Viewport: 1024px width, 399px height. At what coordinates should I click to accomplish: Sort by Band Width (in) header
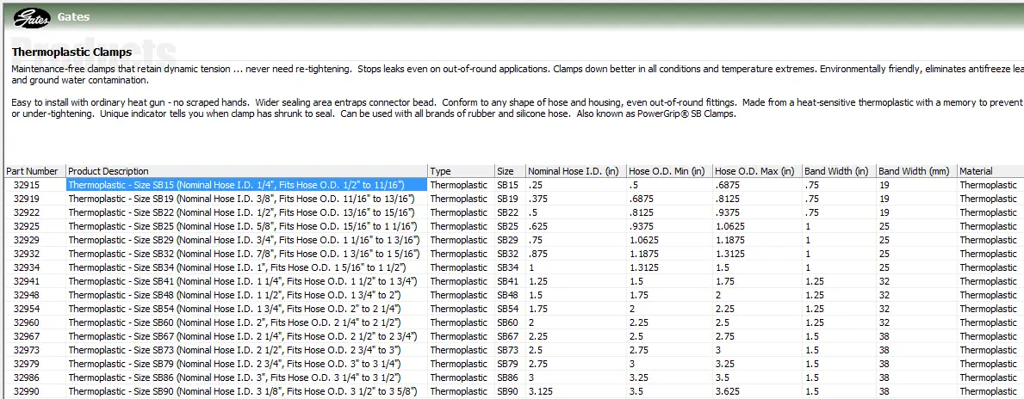(x=839, y=171)
